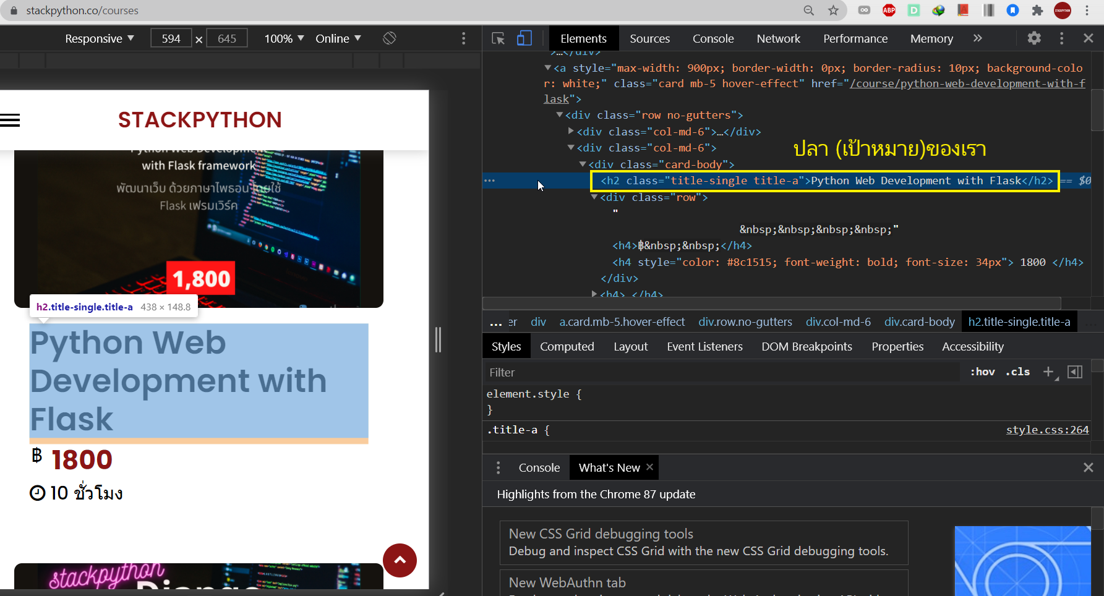
Task: Open the gray infinity extension icon
Action: pyautogui.click(x=865, y=11)
